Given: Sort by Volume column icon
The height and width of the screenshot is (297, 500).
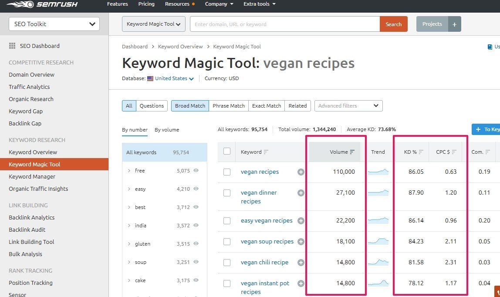Looking at the screenshot, I should click(x=352, y=152).
